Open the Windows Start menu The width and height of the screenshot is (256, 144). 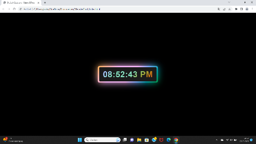click(80, 140)
